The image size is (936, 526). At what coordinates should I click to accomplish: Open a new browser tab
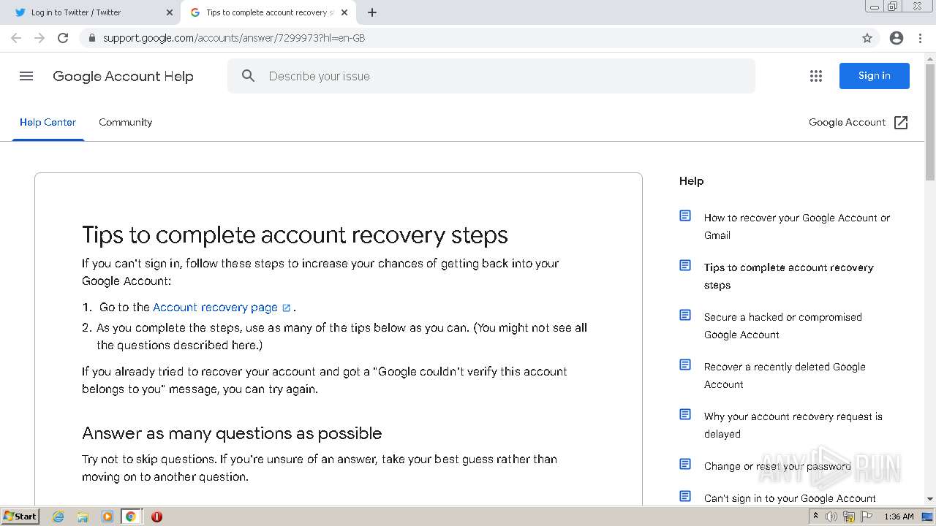[372, 12]
